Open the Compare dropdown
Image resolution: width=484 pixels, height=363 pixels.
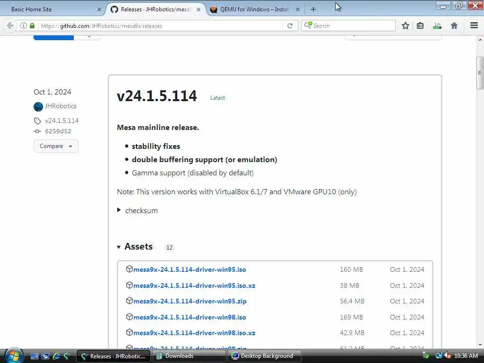coord(56,146)
